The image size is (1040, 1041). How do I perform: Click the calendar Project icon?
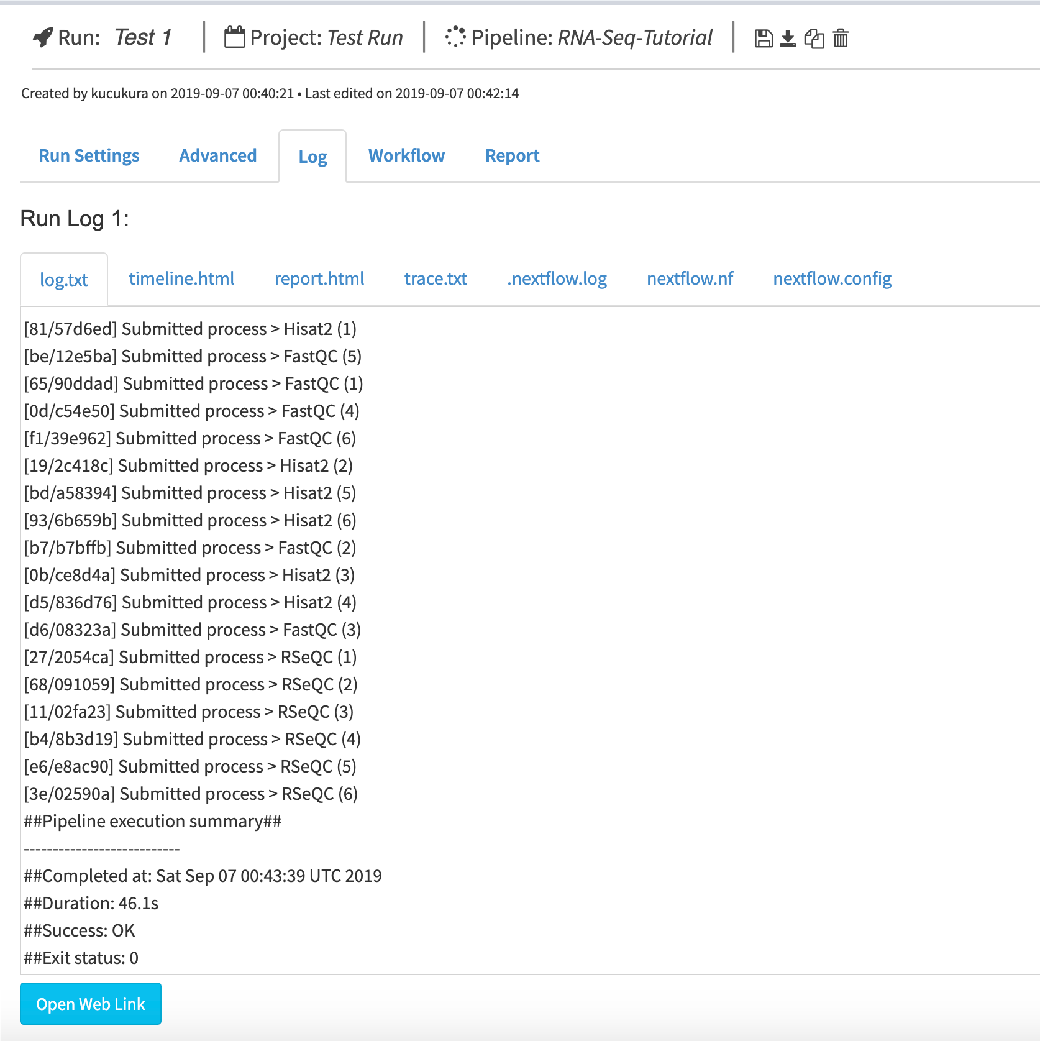tap(234, 37)
